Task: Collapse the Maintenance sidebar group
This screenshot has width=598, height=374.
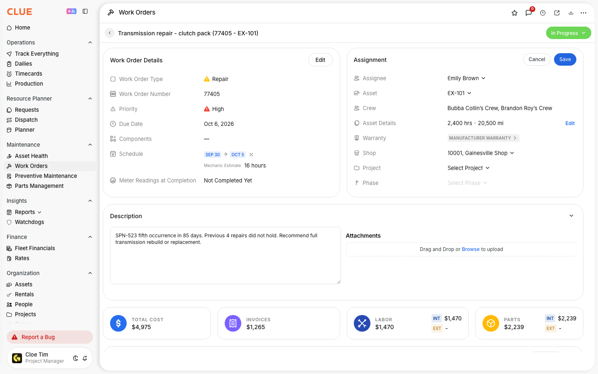Action: point(90,145)
